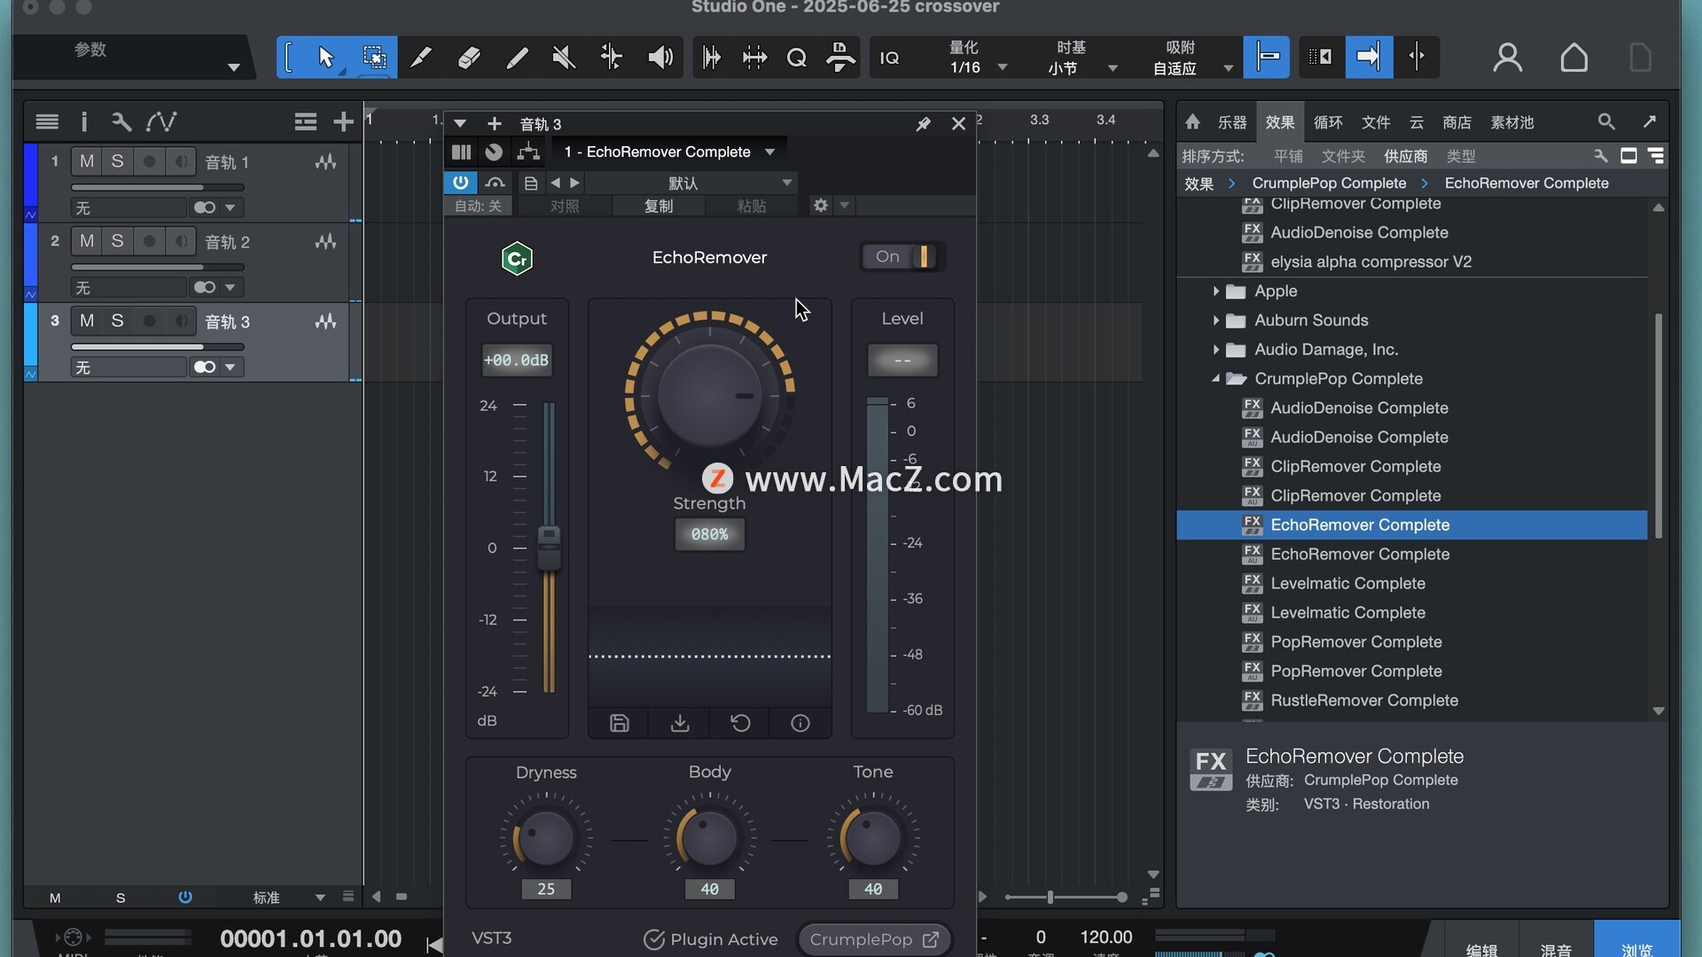Toggle Autoscroll arrow button
The image size is (1702, 957).
coord(1369,58)
